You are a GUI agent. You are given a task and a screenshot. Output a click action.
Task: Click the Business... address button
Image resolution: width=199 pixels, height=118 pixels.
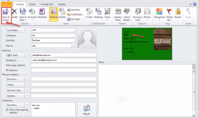(x=15, y=105)
